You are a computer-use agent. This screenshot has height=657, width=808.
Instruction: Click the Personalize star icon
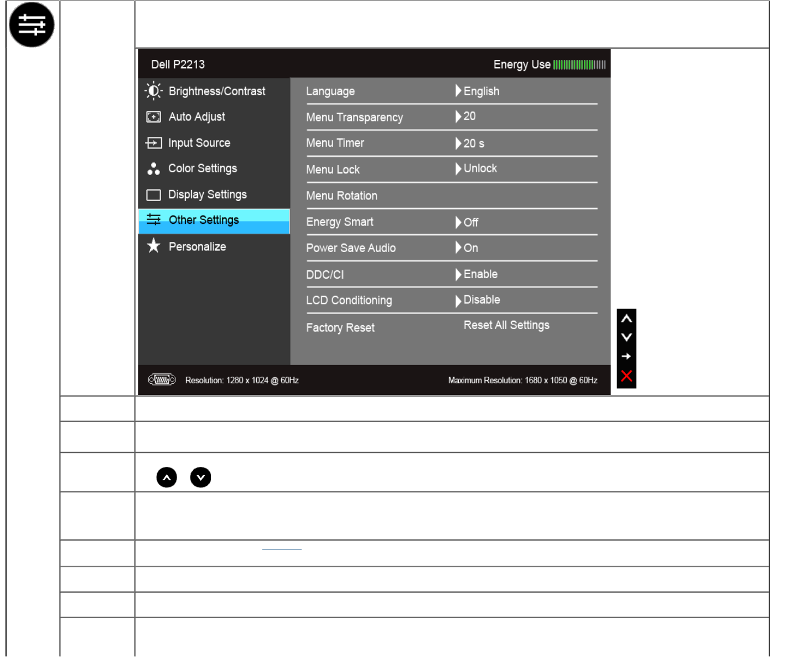tap(153, 246)
